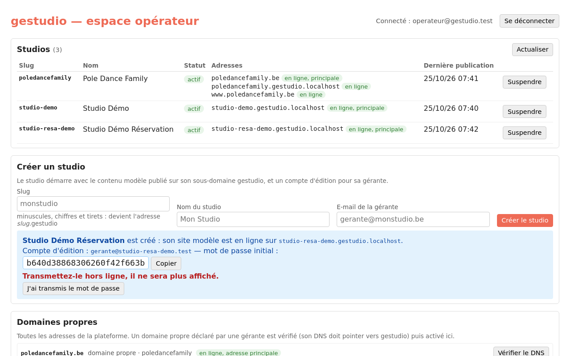
Task: Click the Créer un studio heading
Action: pyautogui.click(x=51, y=167)
